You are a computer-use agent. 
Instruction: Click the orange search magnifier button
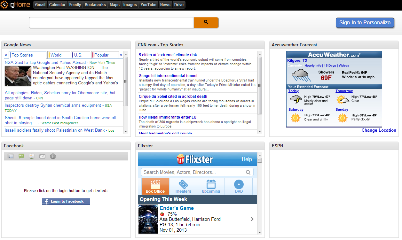click(206, 23)
